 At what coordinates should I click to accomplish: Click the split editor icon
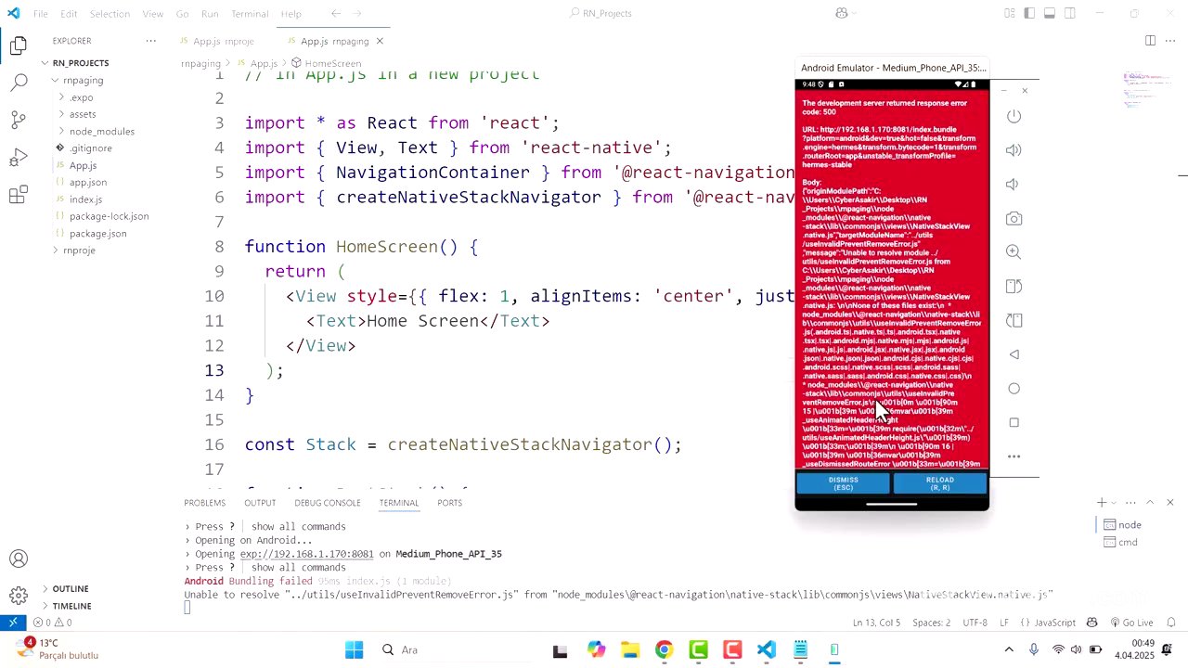click(1150, 41)
